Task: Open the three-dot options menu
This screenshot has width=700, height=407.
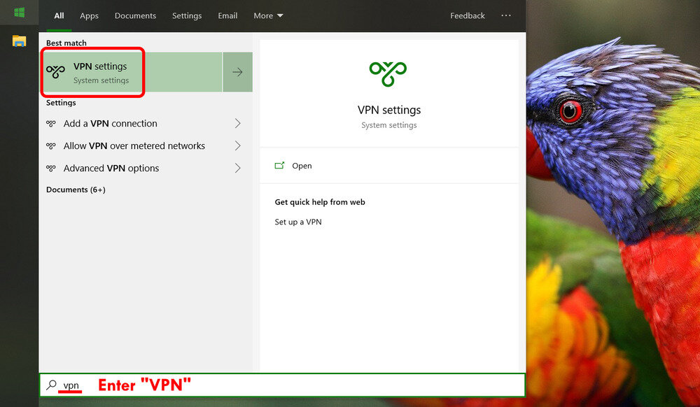Action: coord(506,15)
